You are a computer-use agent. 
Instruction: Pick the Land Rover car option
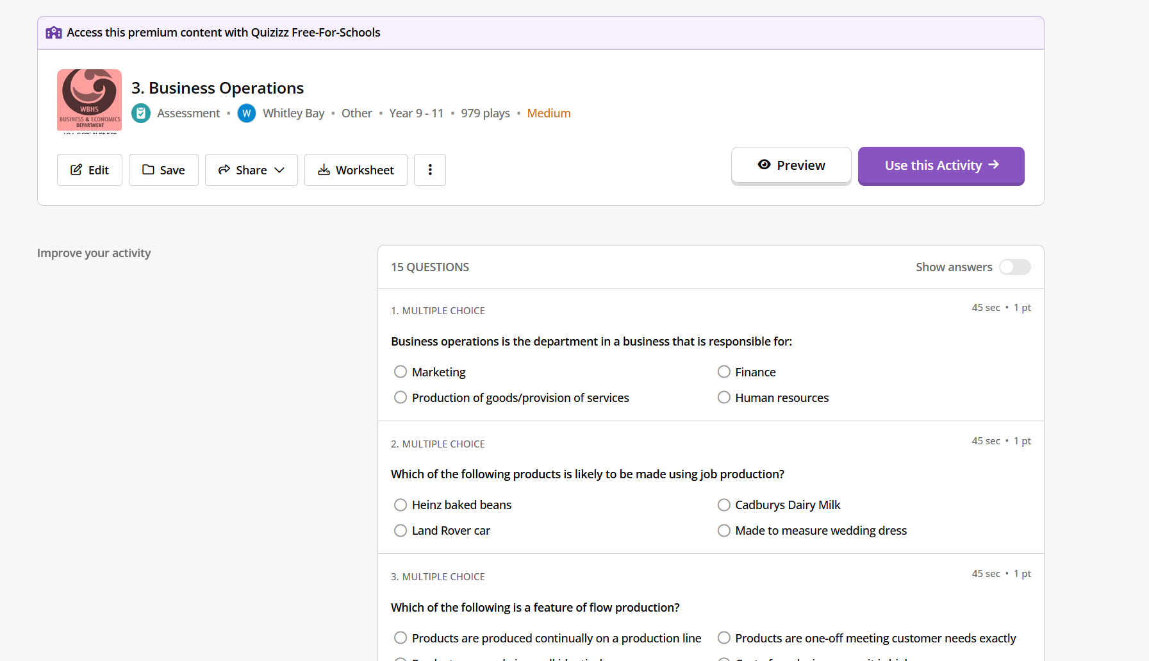coord(401,531)
